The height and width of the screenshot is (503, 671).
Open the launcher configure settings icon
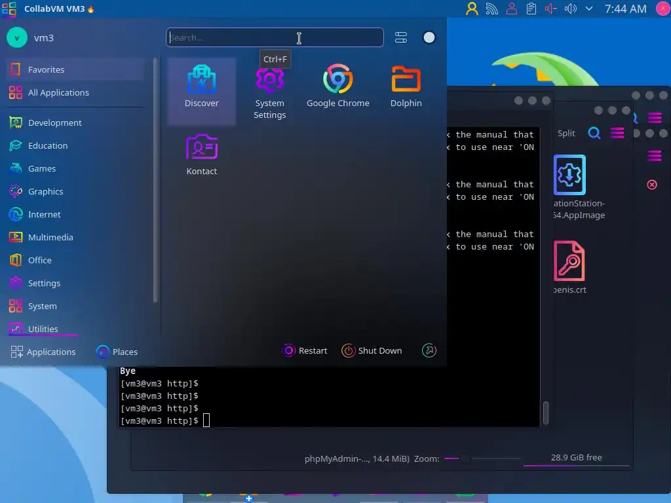(x=401, y=37)
